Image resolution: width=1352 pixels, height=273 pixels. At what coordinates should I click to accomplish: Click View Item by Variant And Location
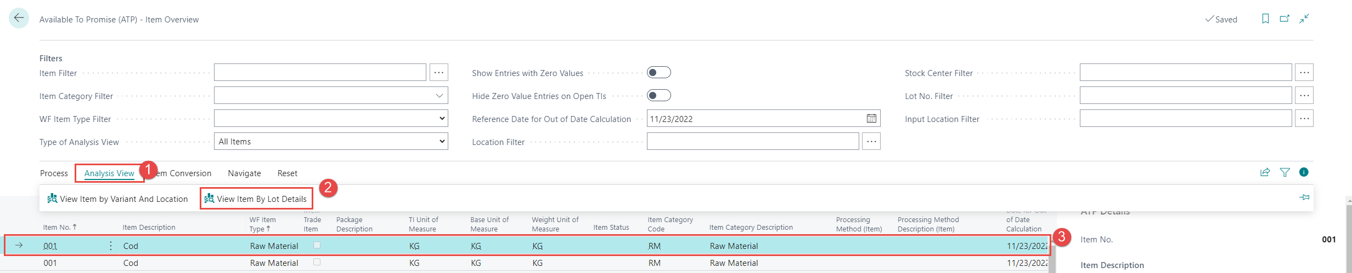117,199
